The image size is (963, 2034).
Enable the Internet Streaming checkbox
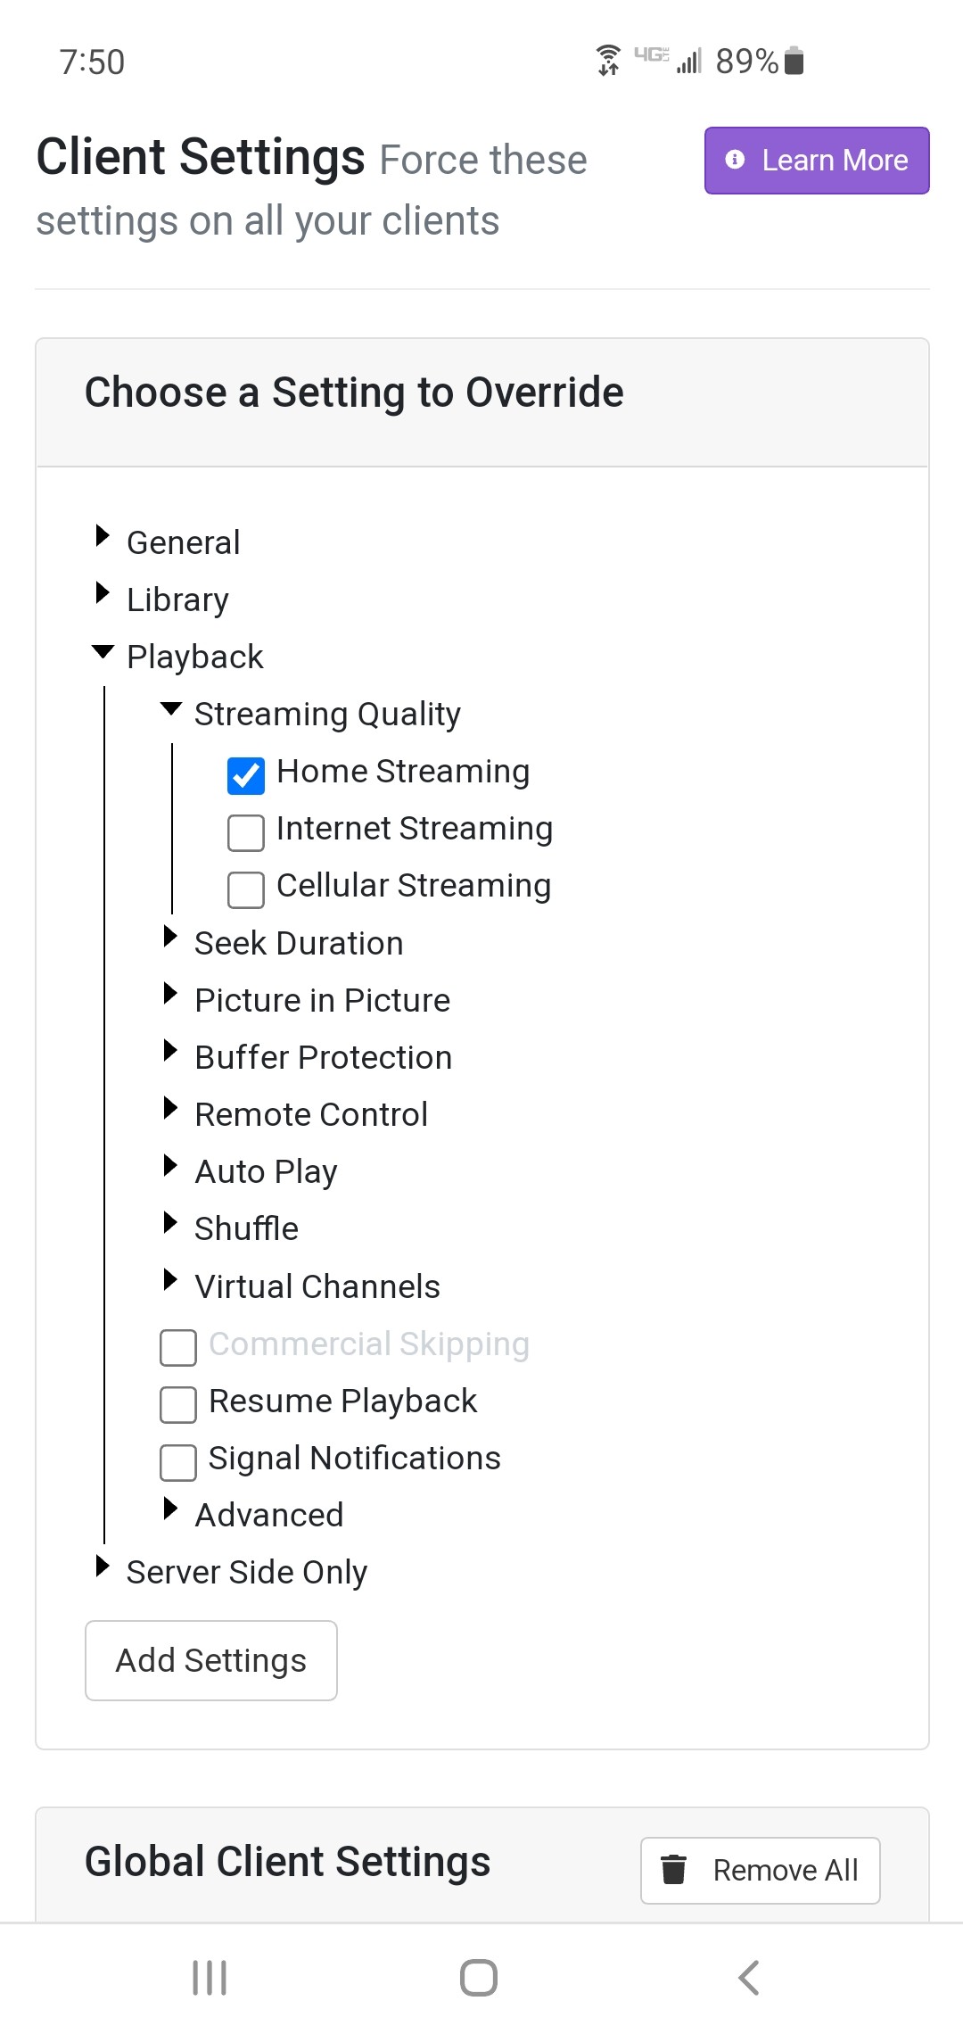coord(246,832)
